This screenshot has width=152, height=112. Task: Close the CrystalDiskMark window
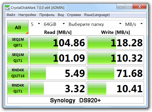pyautogui.click(x=140, y=6)
